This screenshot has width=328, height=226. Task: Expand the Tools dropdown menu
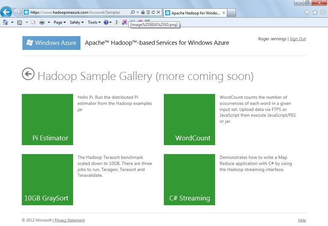pos(94,22)
